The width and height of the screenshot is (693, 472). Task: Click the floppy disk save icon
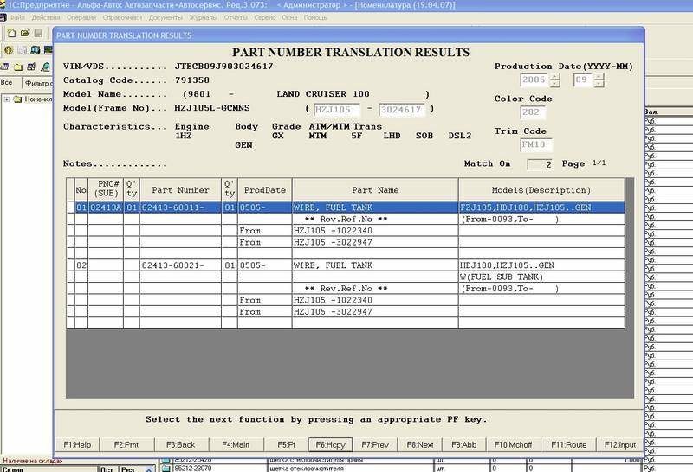38,33
